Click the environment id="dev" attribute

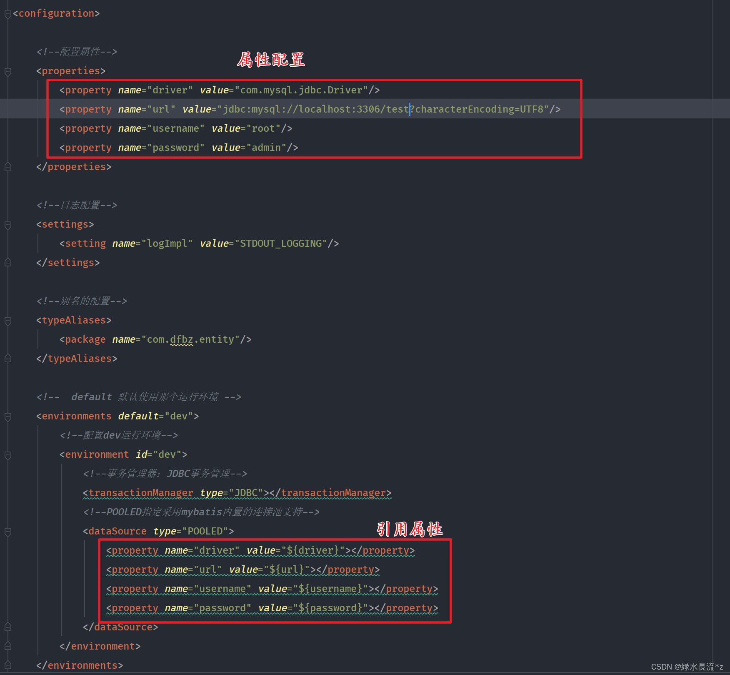click(x=158, y=454)
